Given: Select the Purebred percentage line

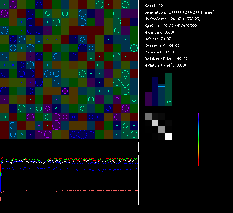Looking at the screenshot, I should (x=160, y=52).
